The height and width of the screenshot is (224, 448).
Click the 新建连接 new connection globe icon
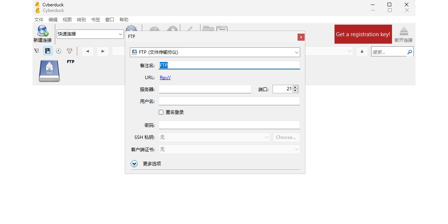click(43, 31)
